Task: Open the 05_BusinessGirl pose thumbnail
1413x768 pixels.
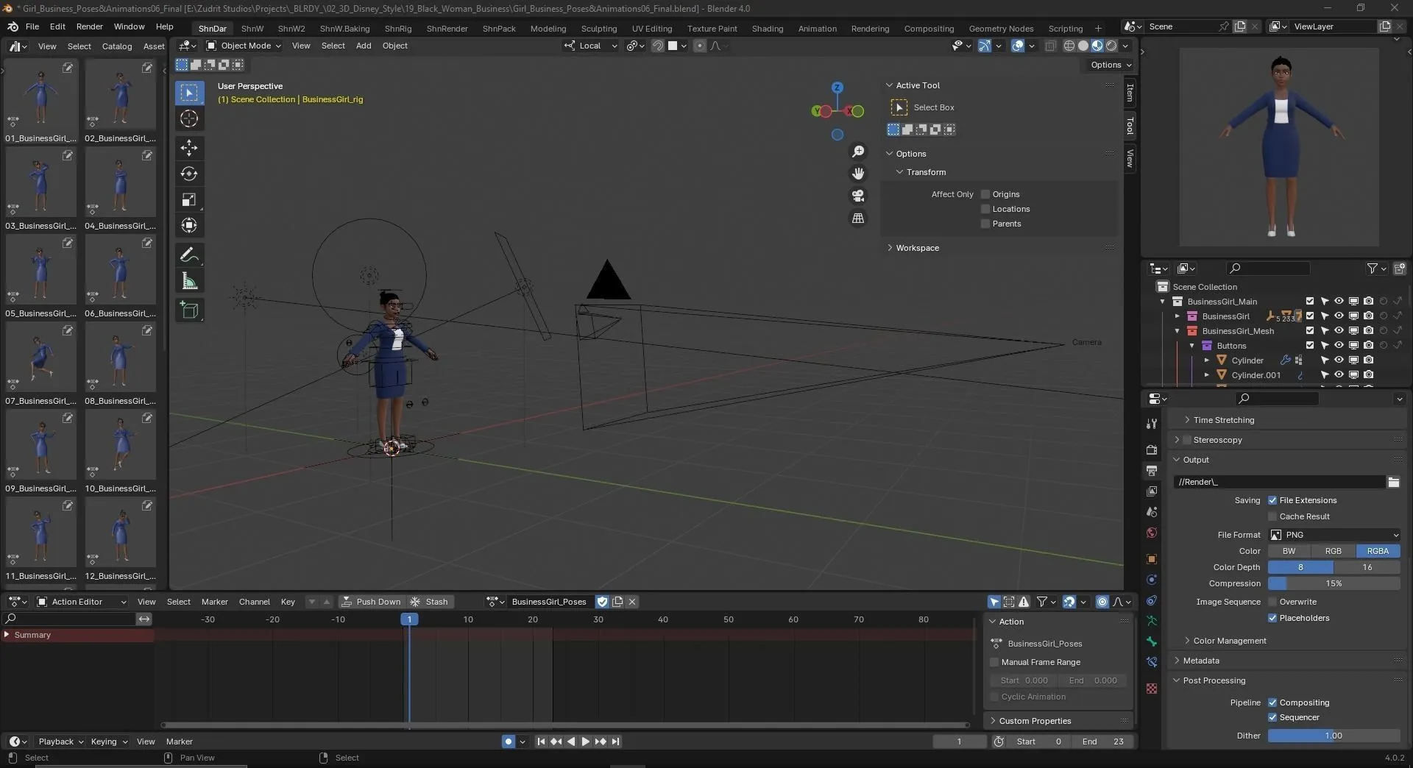Action: coord(40,271)
